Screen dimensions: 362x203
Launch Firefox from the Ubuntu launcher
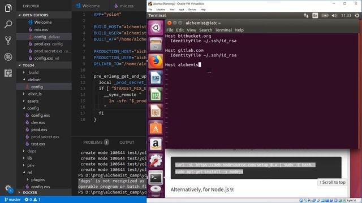156,61
